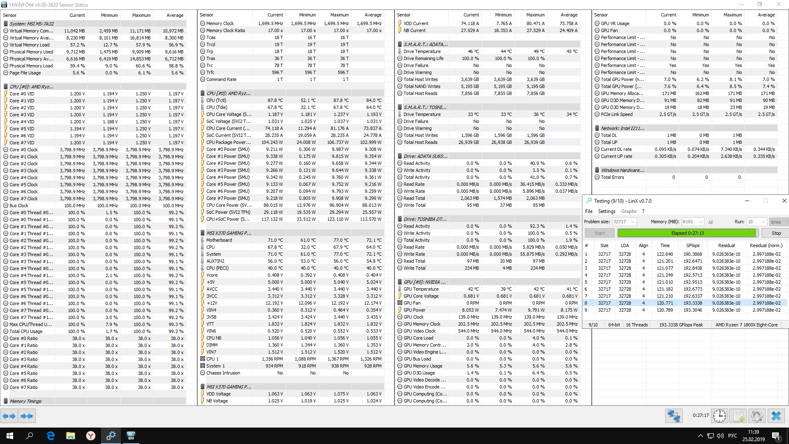Open the Memory (MiB) dropdown in LinX

tap(701, 222)
